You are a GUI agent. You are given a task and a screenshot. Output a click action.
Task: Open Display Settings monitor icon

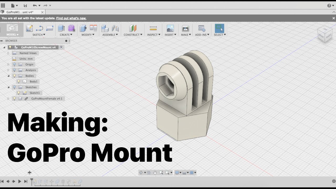177,172
